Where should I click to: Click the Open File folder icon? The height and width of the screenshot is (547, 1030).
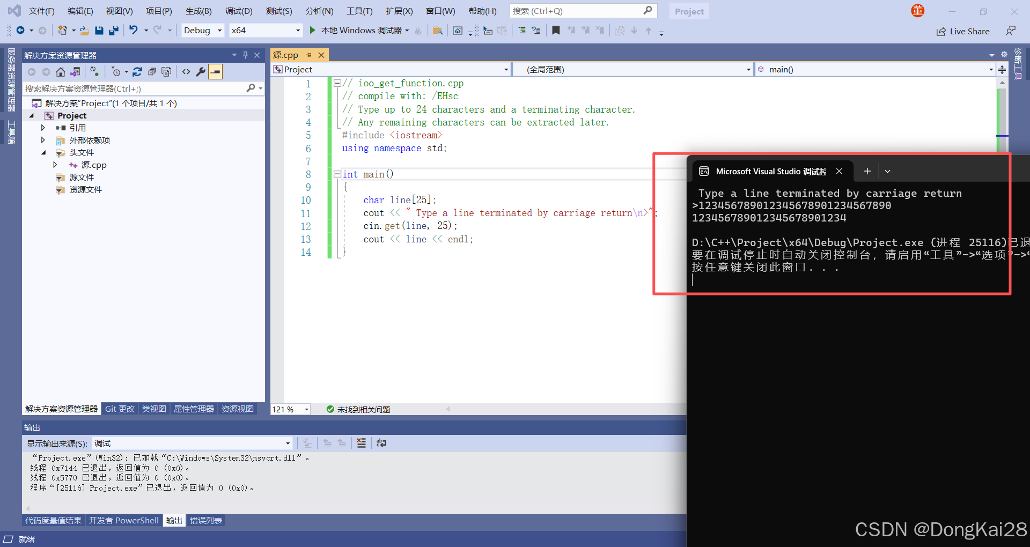click(x=84, y=31)
